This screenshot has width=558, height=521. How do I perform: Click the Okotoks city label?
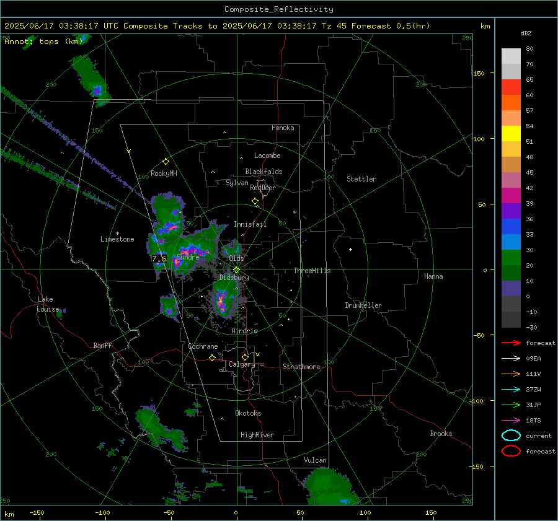248,413
